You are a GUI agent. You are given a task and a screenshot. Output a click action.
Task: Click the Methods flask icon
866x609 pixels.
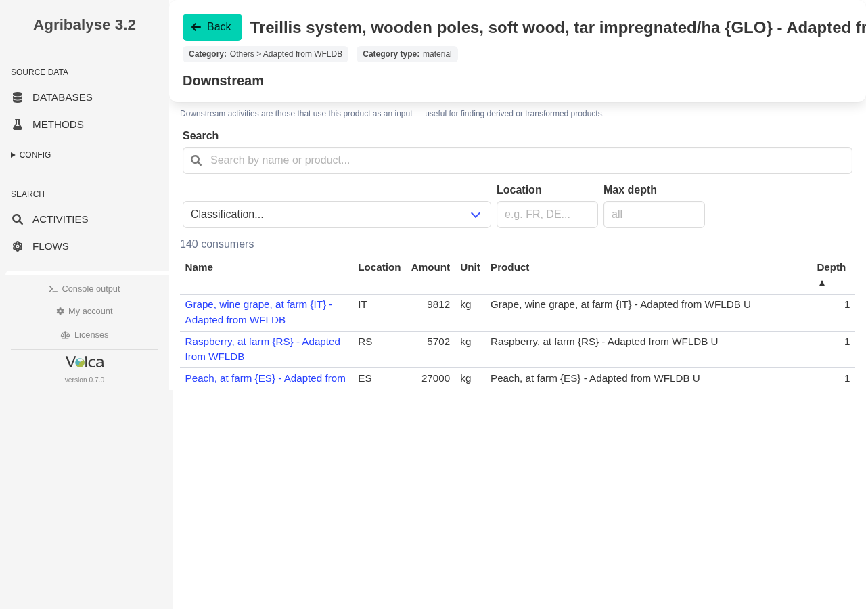[18, 125]
